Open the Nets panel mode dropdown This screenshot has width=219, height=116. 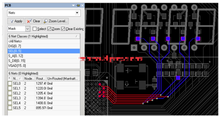(77, 13)
